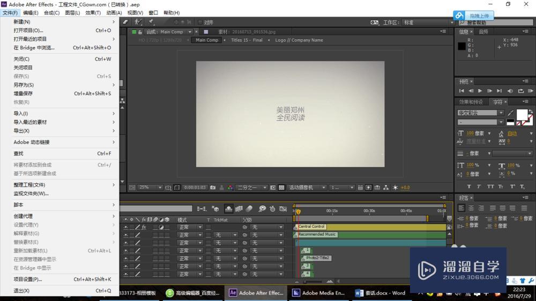Image resolution: width=536 pixels, height=301 pixels.
Task: Toggle comp lock icon beside Main Comp tab
Action: click(x=140, y=32)
